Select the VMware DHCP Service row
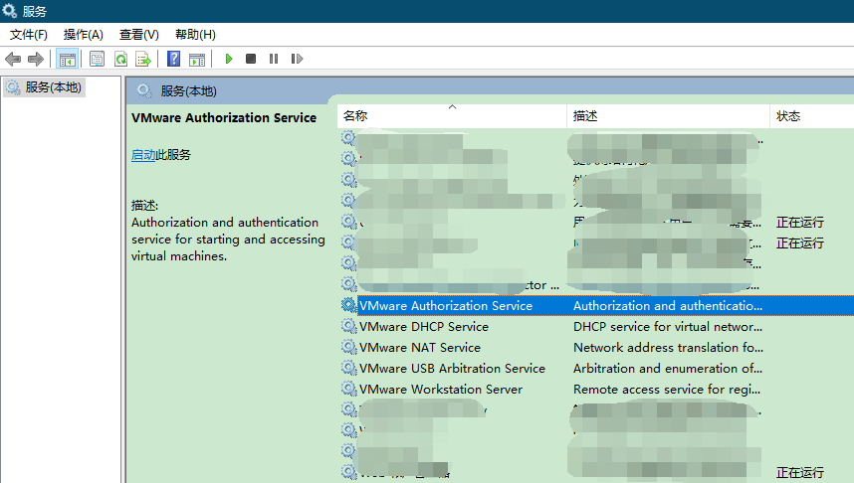This screenshot has width=854, height=483. (595, 326)
